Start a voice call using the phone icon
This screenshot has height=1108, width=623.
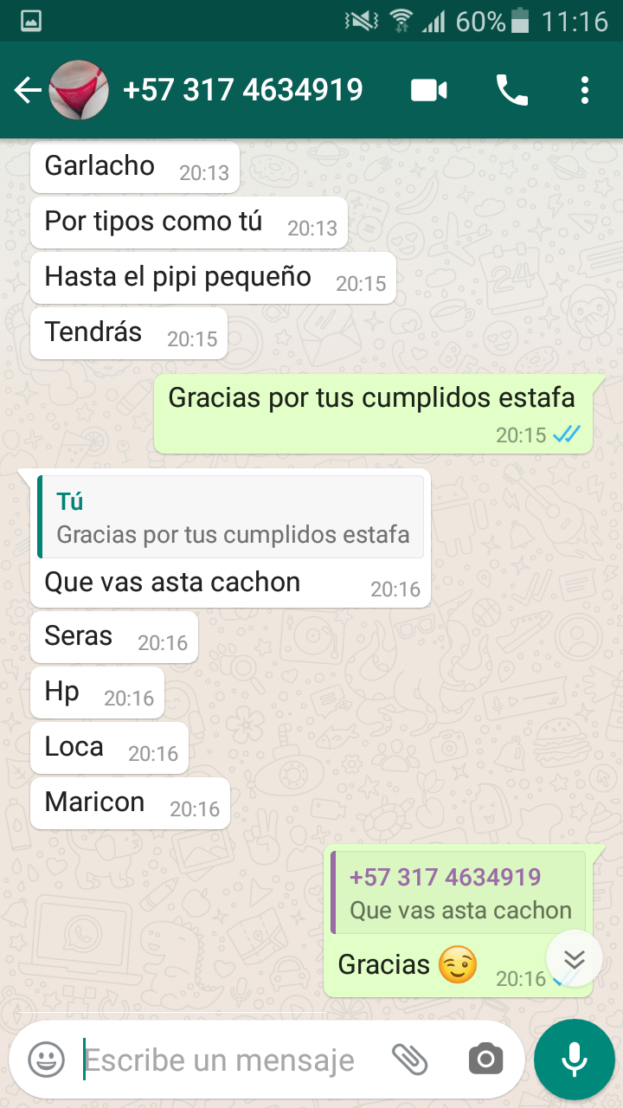pyautogui.click(x=511, y=90)
